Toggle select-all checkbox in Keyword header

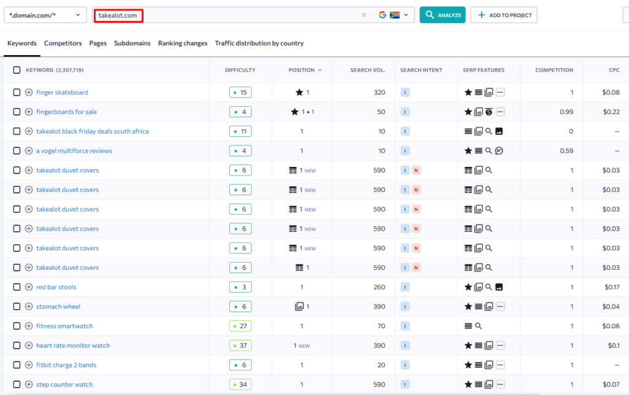(x=17, y=70)
